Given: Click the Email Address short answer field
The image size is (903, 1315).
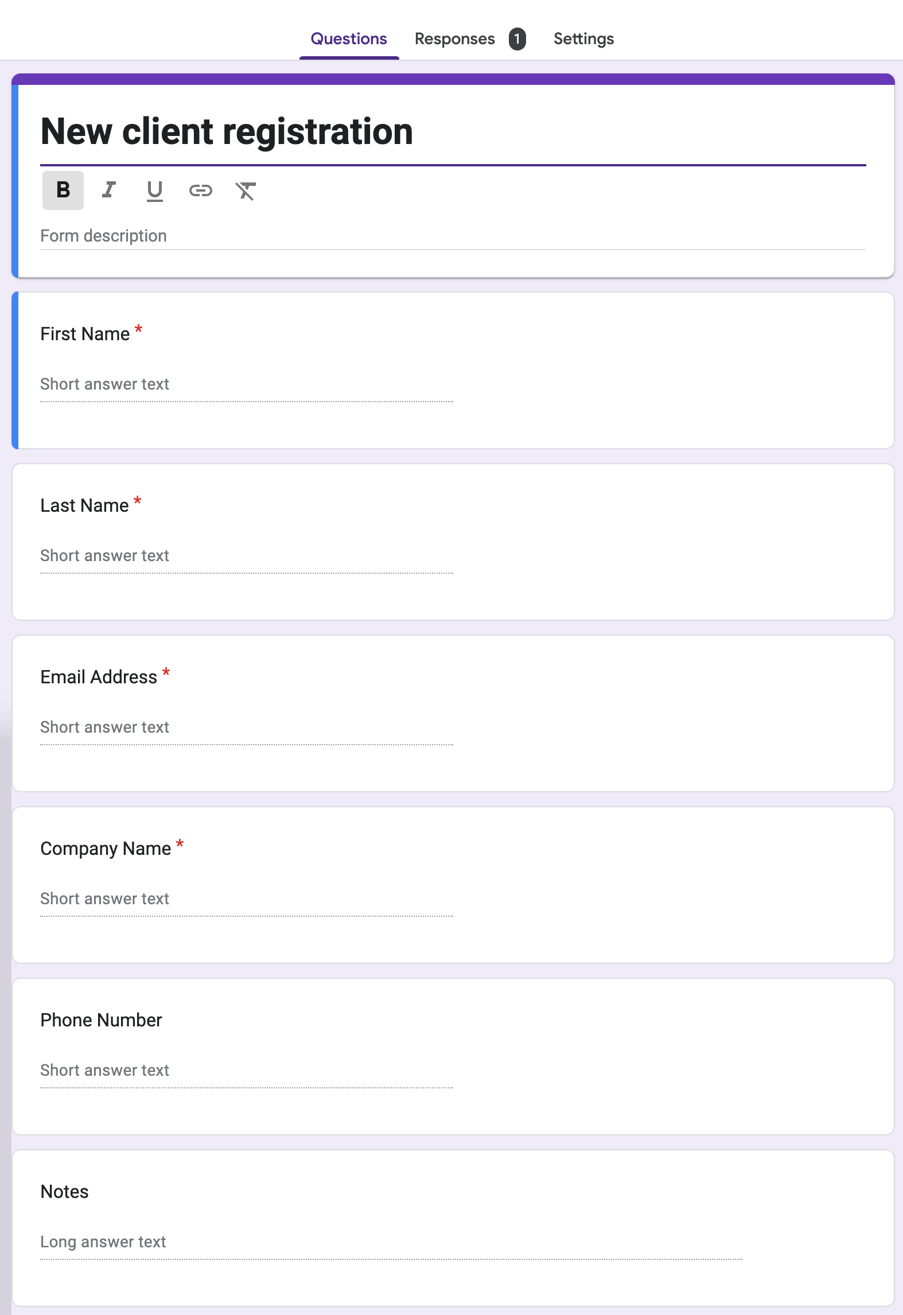Looking at the screenshot, I should 247,727.
